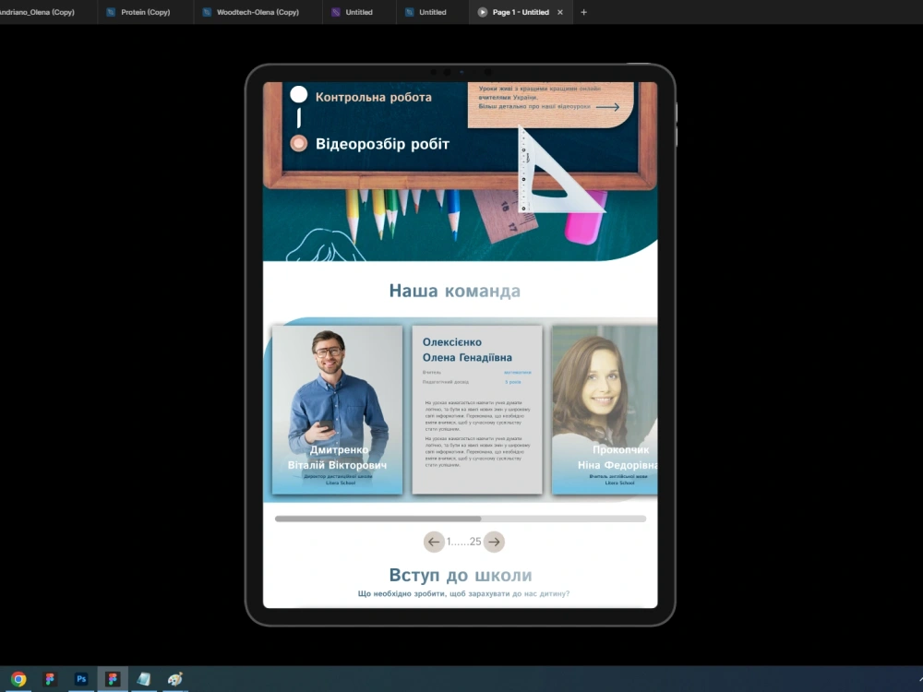Select the second Untitled tab with blue icon

432,12
